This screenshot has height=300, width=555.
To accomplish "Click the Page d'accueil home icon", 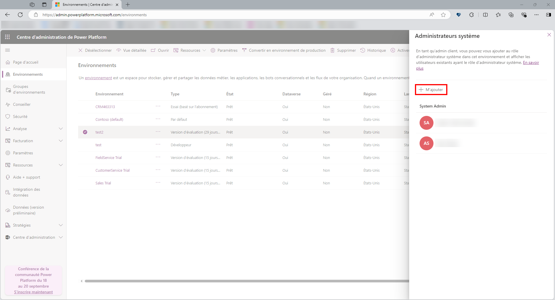I will 8,62.
